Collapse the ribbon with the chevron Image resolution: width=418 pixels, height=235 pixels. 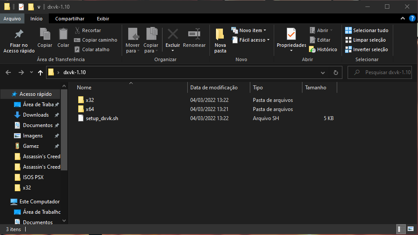tap(403, 18)
